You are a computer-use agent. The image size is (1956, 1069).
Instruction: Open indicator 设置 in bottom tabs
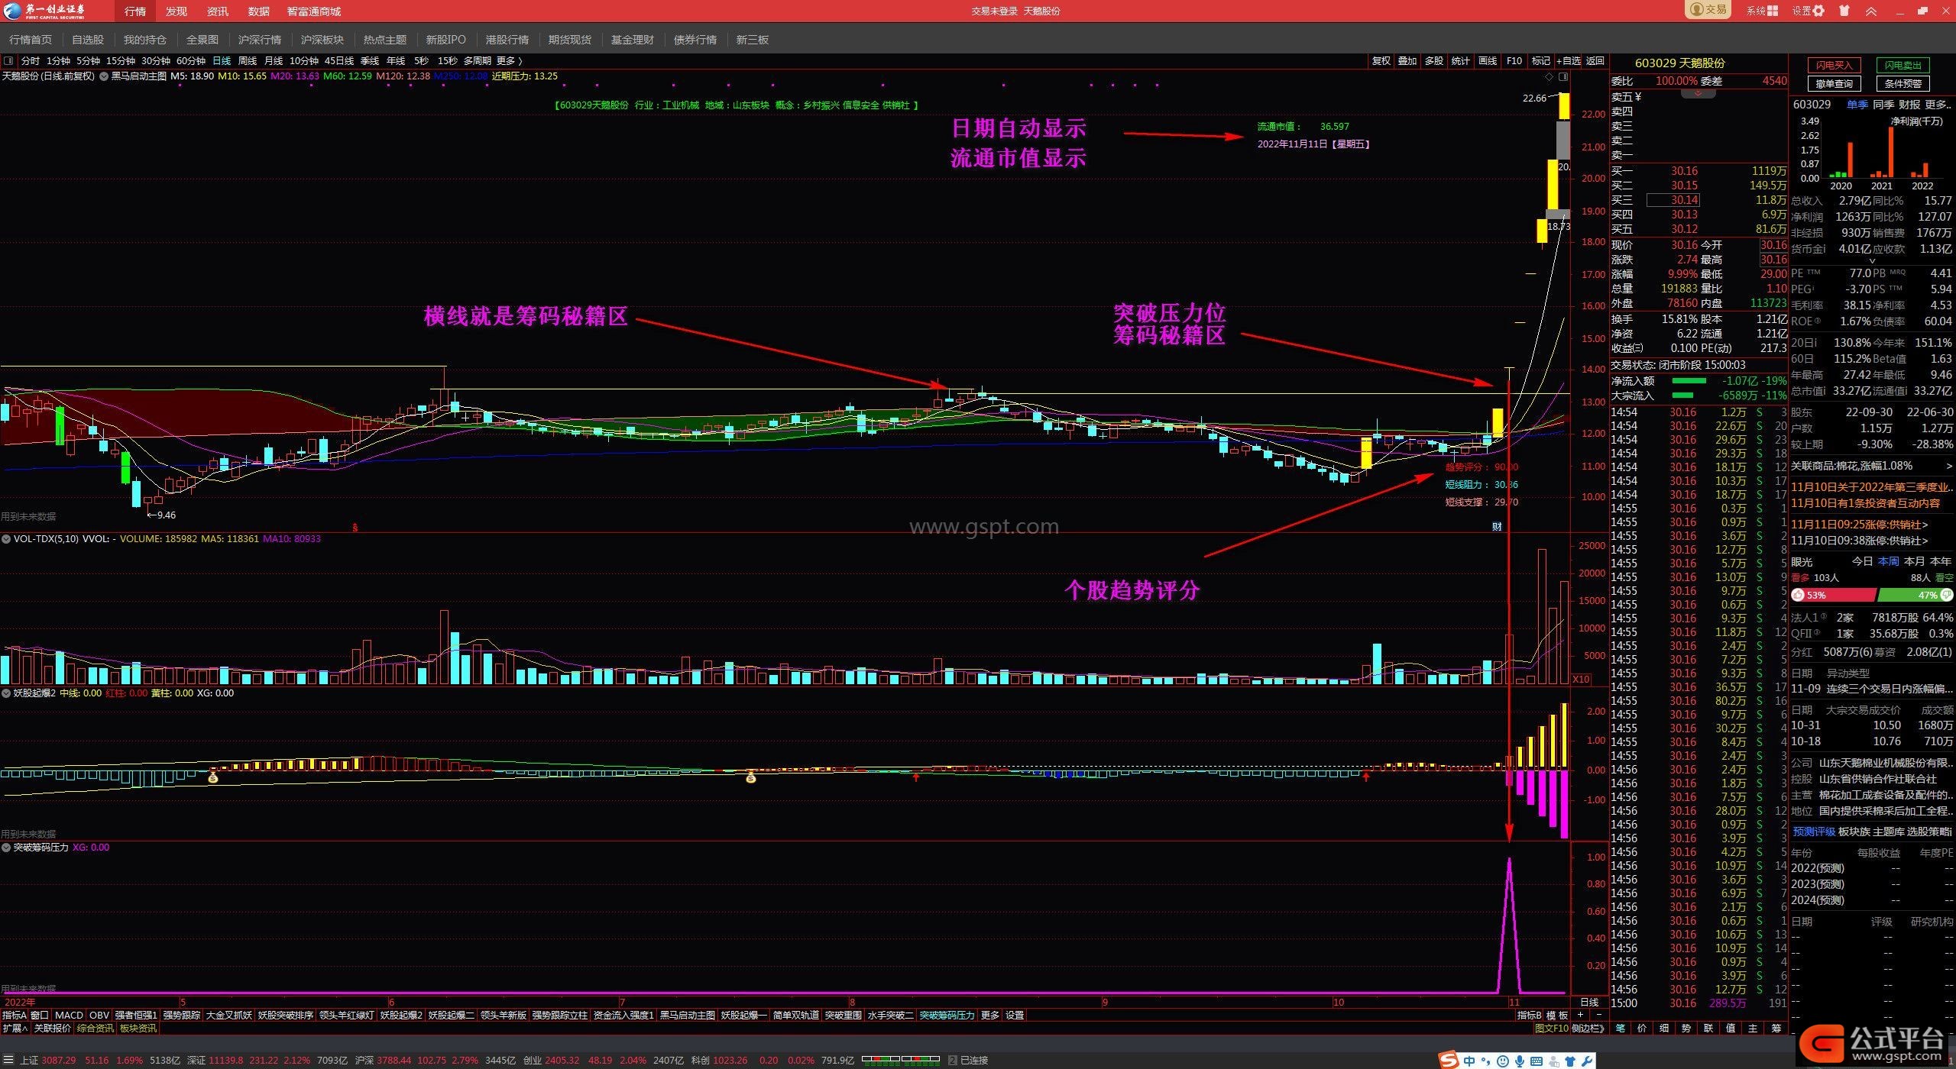coord(1014,1015)
